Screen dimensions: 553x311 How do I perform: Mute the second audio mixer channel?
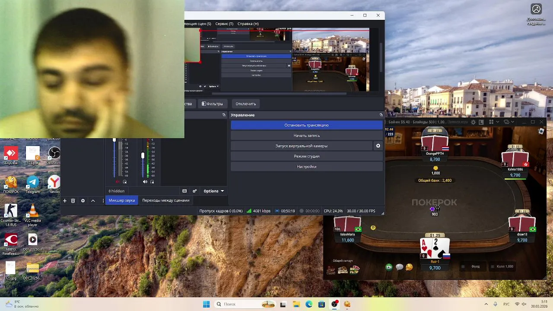tap(145, 182)
